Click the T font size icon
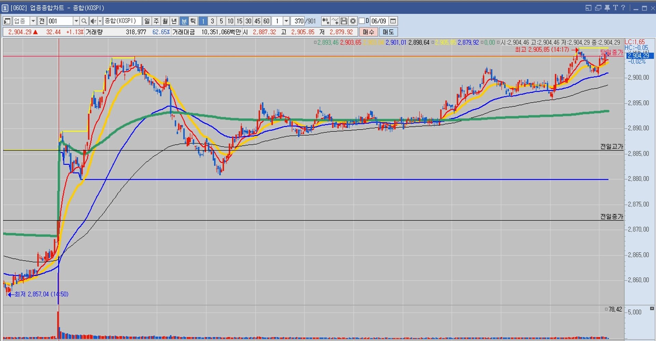The width and height of the screenshot is (656, 341). pos(615,8)
